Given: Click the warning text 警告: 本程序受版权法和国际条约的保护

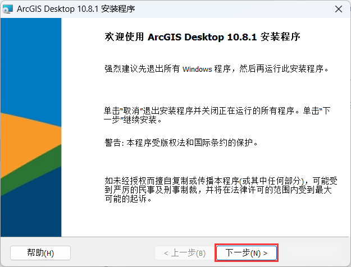Looking at the screenshot, I should [x=181, y=142].
